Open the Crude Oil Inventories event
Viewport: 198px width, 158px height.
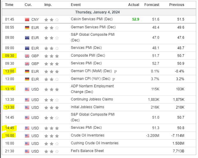coord(87,136)
